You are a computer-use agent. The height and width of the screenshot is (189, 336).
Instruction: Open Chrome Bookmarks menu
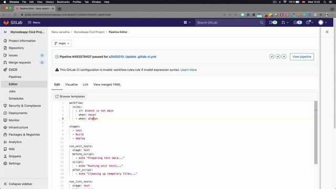point(63,2)
